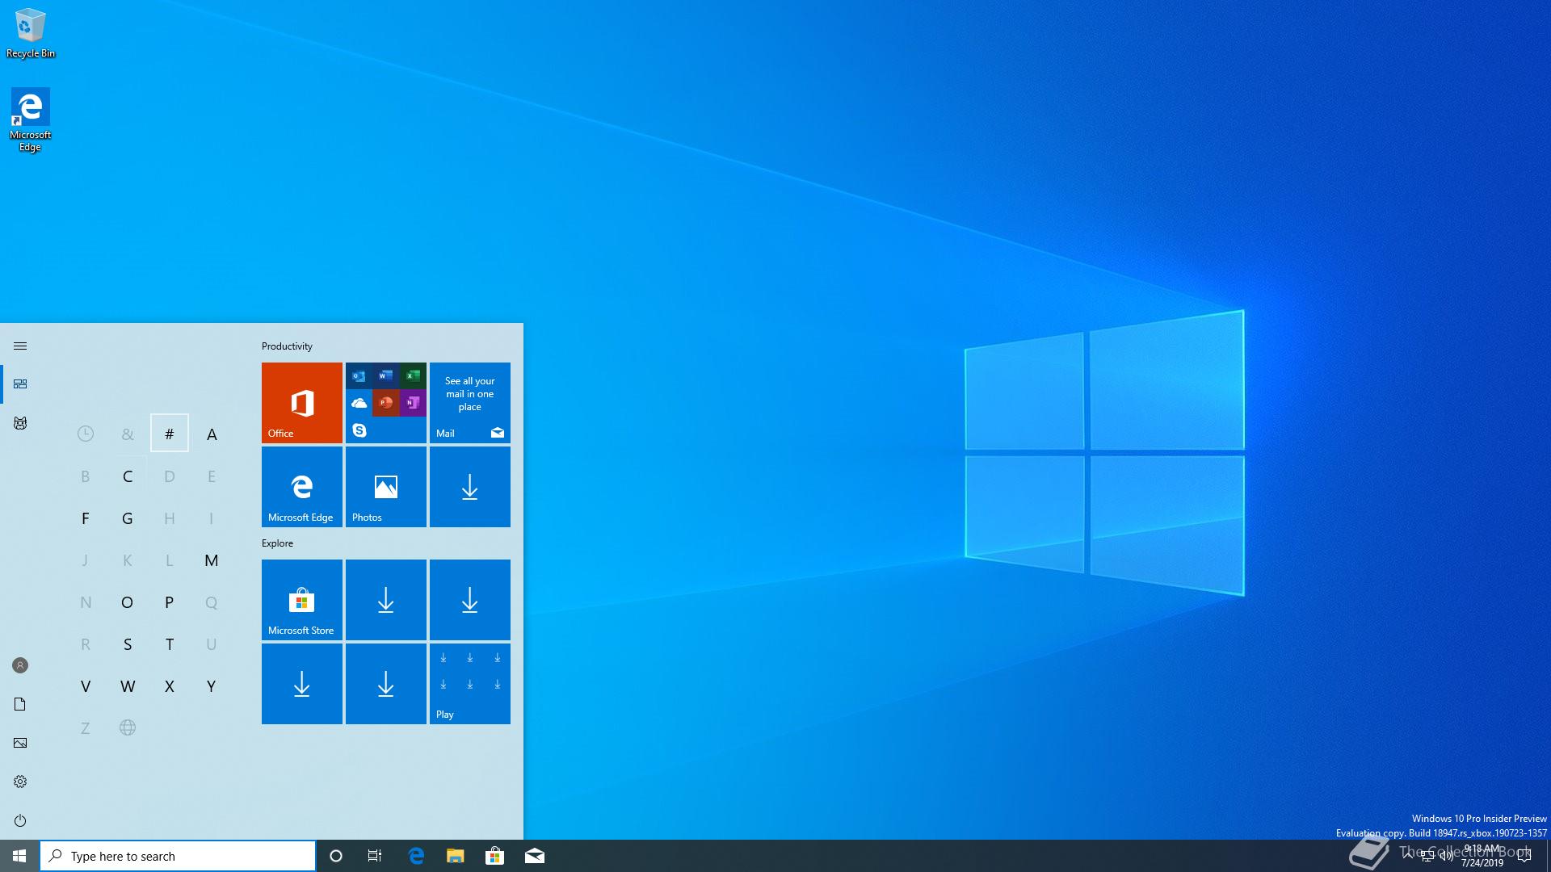Click the taskbar date 7/24/2019
1551x872 pixels.
click(x=1482, y=862)
